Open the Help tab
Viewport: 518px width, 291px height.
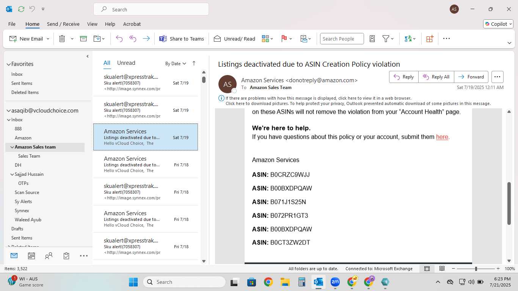point(110,24)
